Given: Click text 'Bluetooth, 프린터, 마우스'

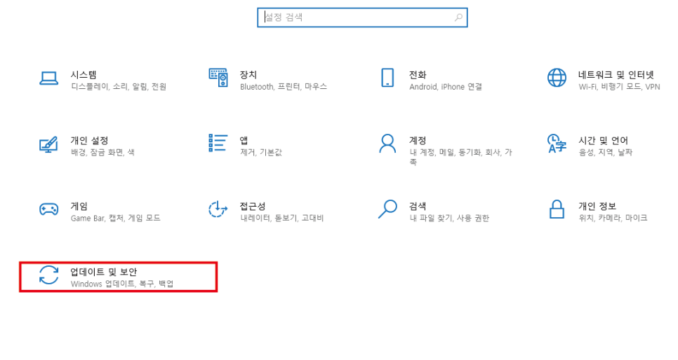Looking at the screenshot, I should (x=284, y=87).
